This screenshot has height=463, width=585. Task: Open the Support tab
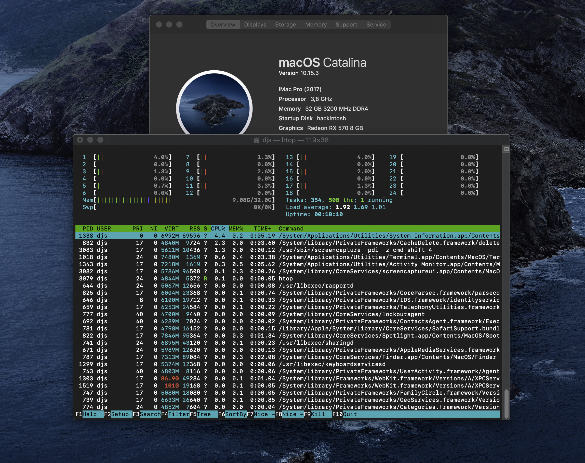click(347, 24)
